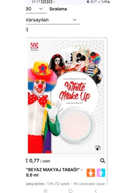Open the BEYAZ MAKYAJ TABAĞI product title

point(54,172)
